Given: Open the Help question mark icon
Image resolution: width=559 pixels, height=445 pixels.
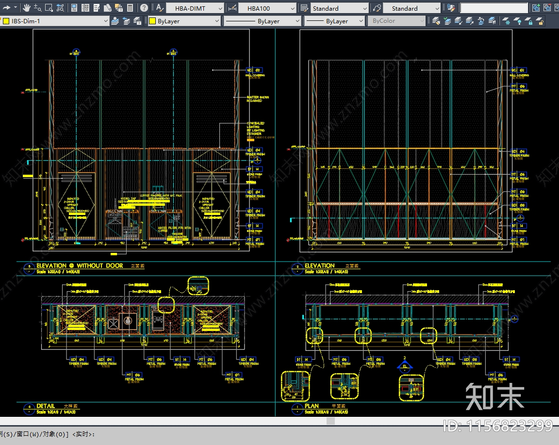Looking at the screenshot, I should [144, 8].
